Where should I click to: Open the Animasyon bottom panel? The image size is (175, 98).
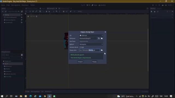[48, 91]
